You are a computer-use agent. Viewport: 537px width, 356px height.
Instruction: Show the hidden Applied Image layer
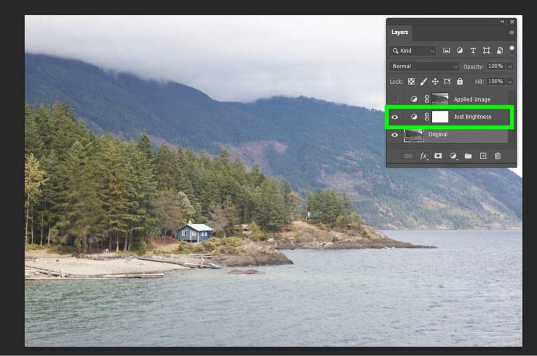(395, 99)
